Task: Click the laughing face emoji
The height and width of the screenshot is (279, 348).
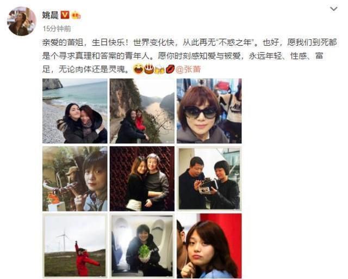Action: pos(138,69)
